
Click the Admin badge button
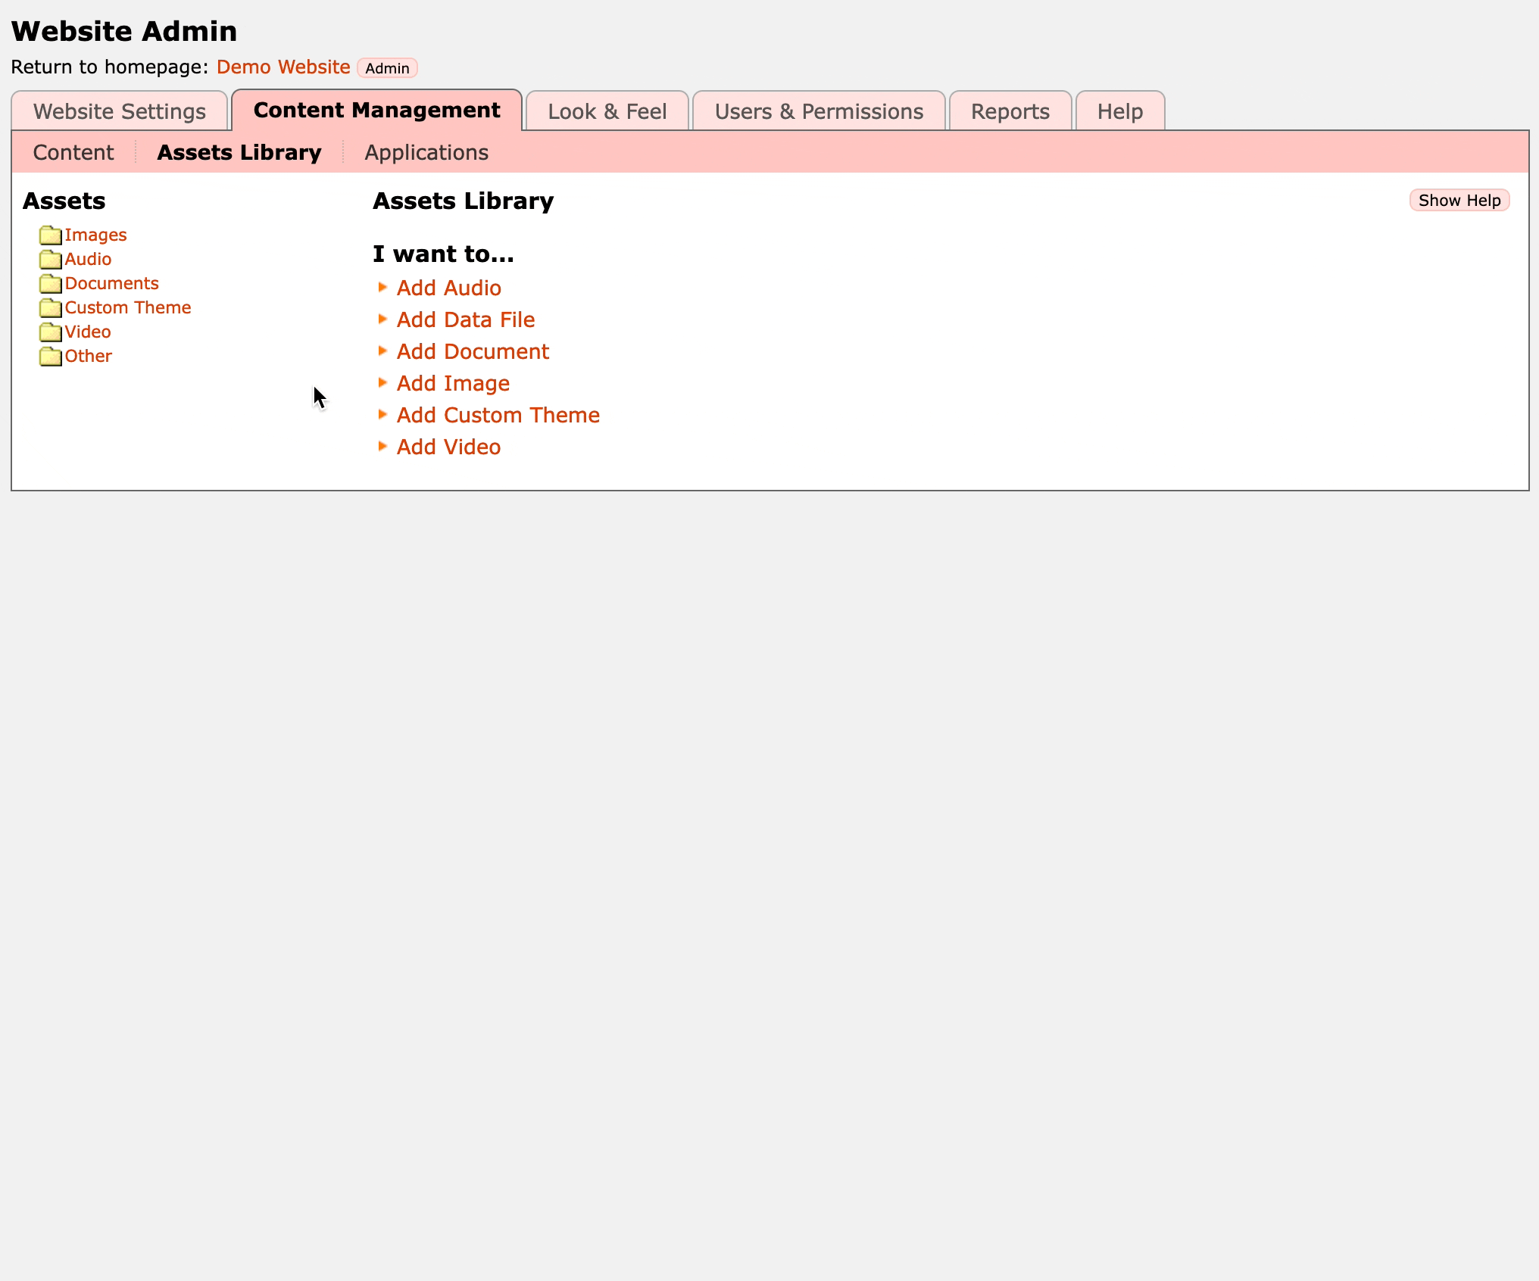click(387, 68)
